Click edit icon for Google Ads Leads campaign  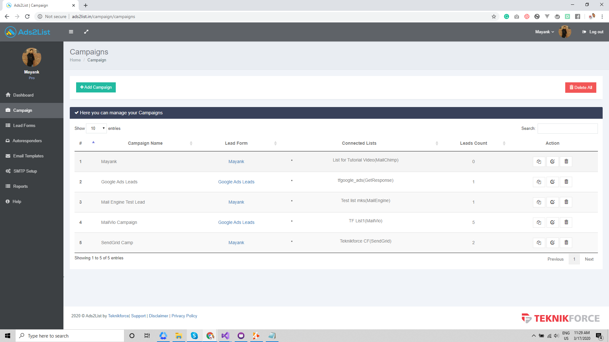[552, 182]
